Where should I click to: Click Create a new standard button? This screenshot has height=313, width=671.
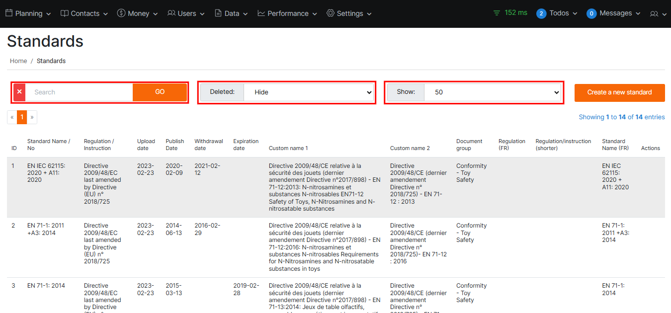coord(619,92)
